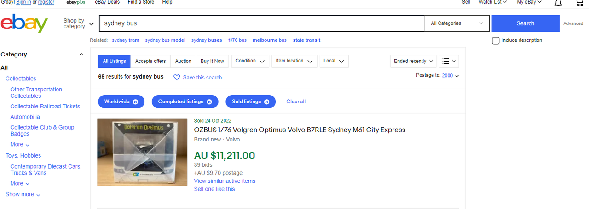Open Find a Store in top menu
This screenshot has width=589, height=209.
(x=141, y=2)
